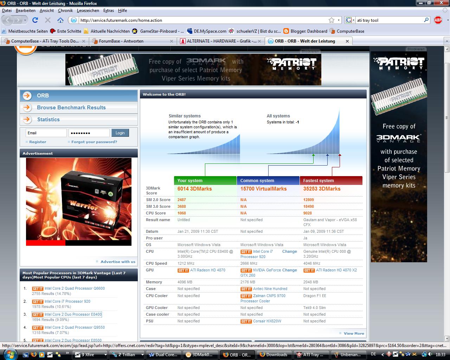Image resolution: width=450 pixels, height=360 pixels.
Task: Click GET IT badge for Core i7 Processor 920 in list
Action: coord(38,302)
